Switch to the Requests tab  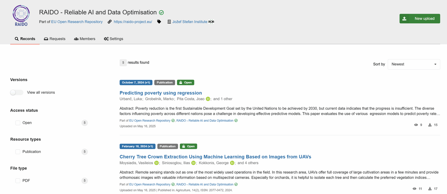pos(54,39)
